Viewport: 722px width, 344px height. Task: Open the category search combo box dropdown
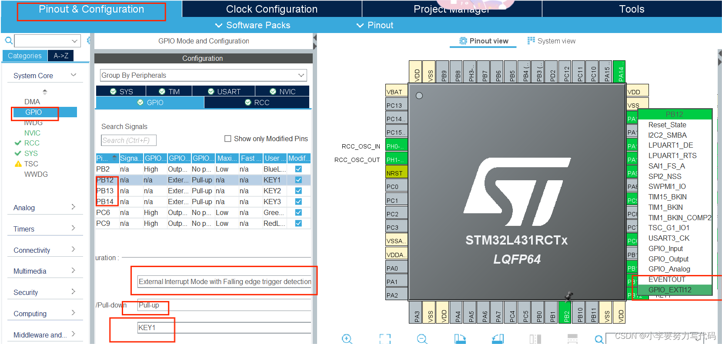click(75, 41)
